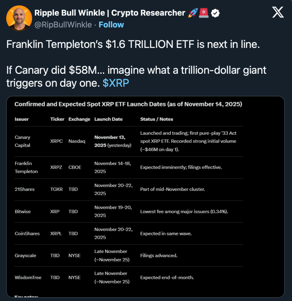The image size is (292, 301).
Task: Follow the @RipBullWinkle account
Action: coord(111,25)
